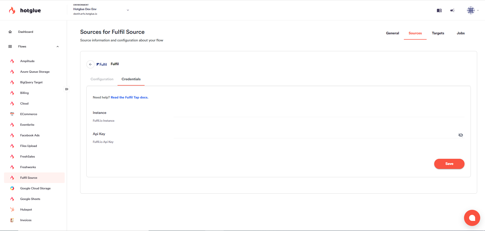Screen dimensions: 485x231
Task: Click the Dashboard home icon
Action: 10,32
